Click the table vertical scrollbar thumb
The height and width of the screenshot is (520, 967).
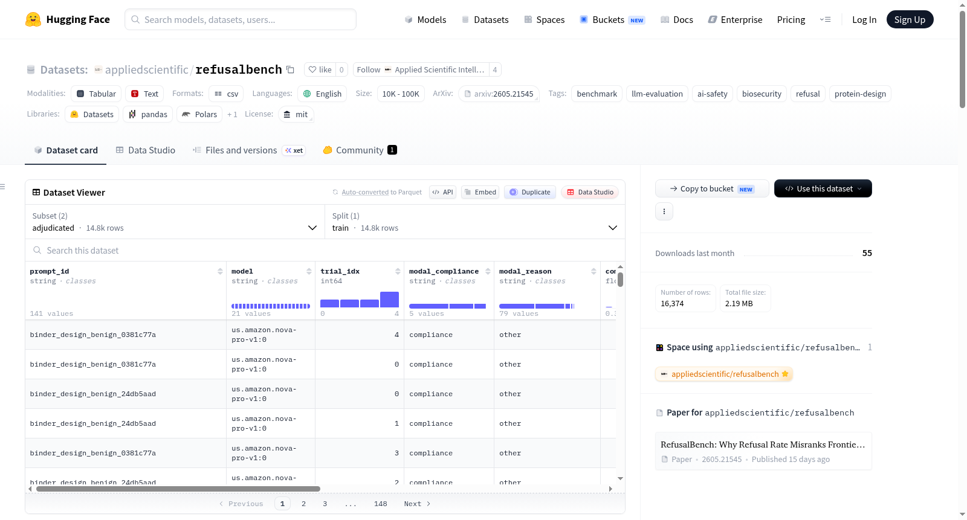[x=620, y=280]
